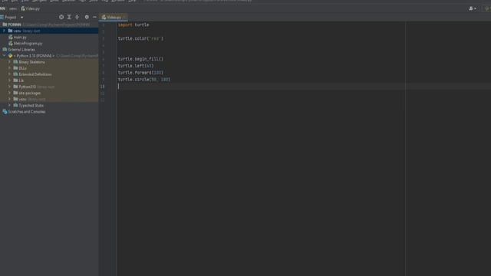Screen dimensions: 491x276
Task: Click the turtle.begin_fill() line
Action: (x=140, y=59)
